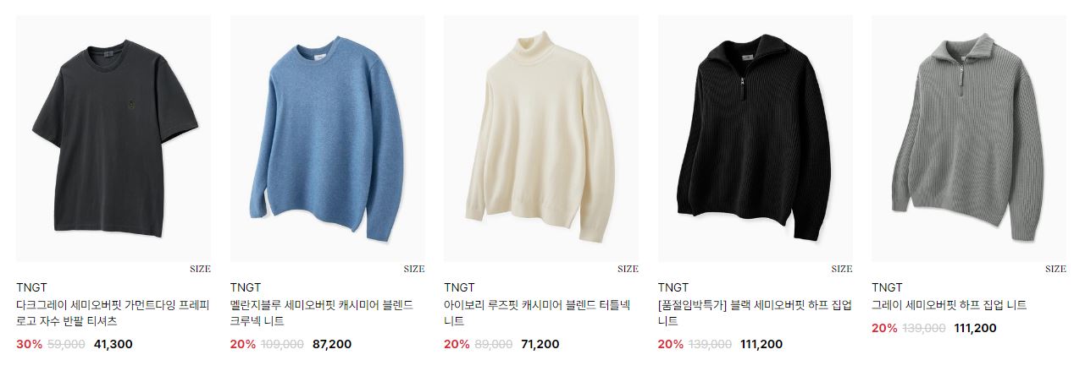
Task: Expand SIZE under the black zip-up knit
Action: point(842,269)
